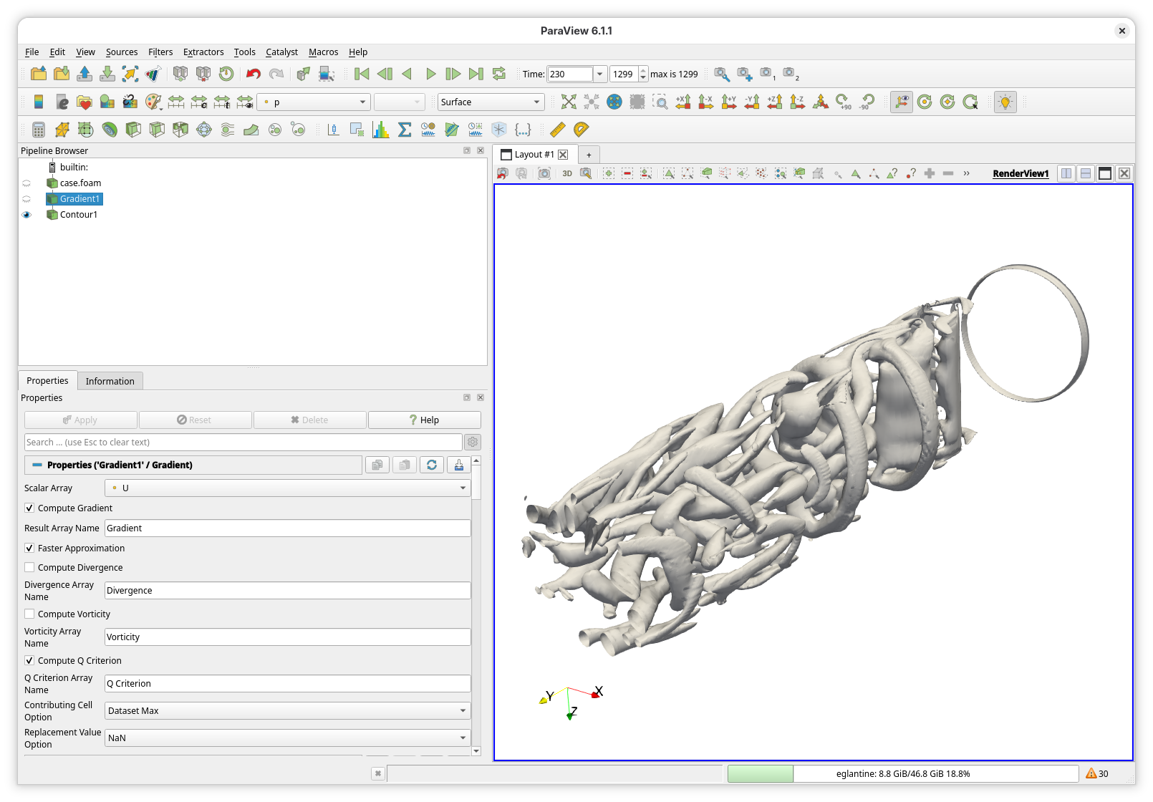Click the properties search field
The height and width of the screenshot is (802, 1153).
click(x=243, y=443)
